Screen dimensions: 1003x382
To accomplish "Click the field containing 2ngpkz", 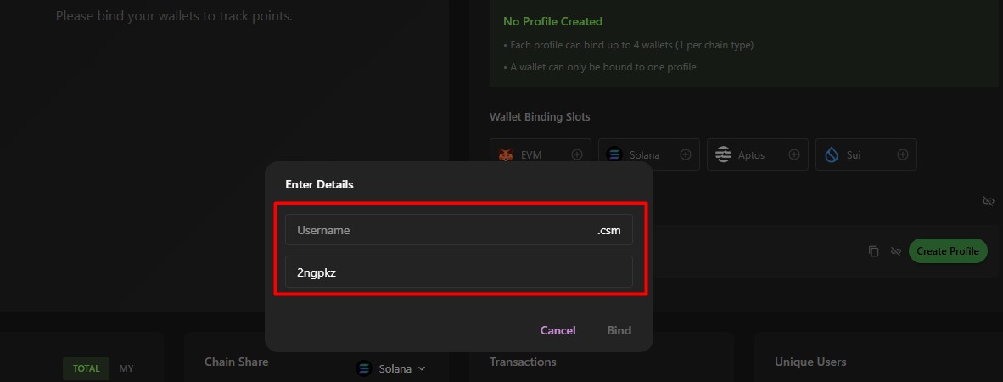I will pyautogui.click(x=458, y=272).
